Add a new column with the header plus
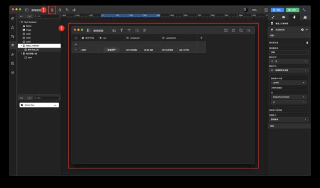320x188 pixels. [201, 38]
